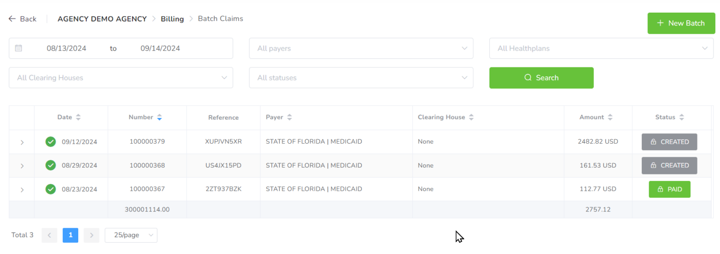The image size is (720, 254).
Task: Sort by the Date column sort arrows
Action: click(x=78, y=117)
